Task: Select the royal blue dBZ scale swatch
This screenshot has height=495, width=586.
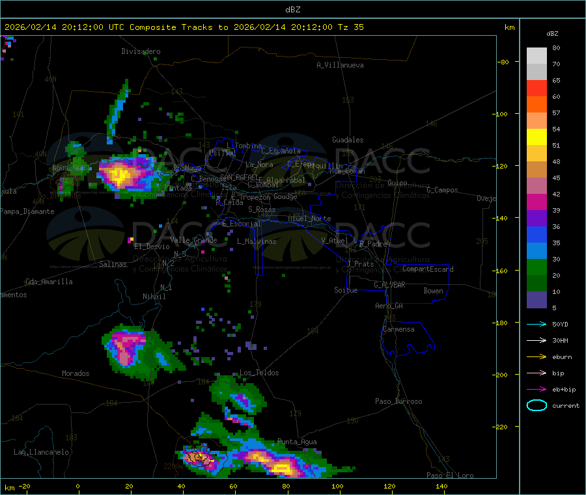Action: tap(537, 234)
